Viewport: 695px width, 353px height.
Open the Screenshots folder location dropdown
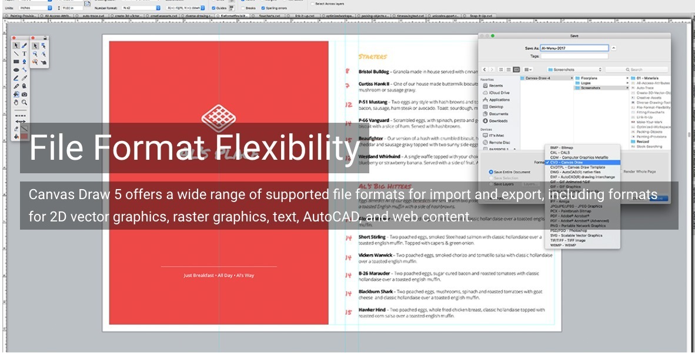[x=574, y=69]
